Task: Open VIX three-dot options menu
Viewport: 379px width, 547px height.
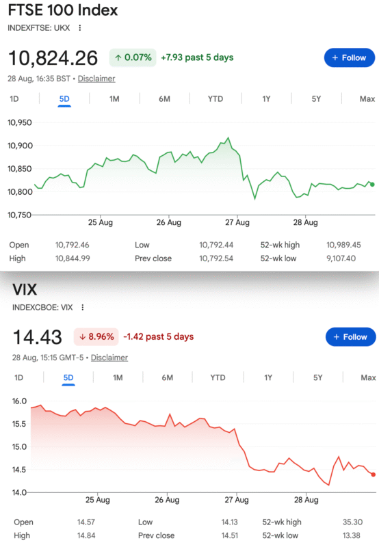Action: [x=83, y=307]
